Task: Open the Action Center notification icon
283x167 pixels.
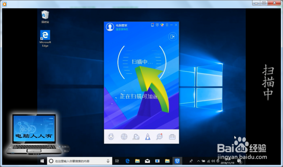Action: pyautogui.click(x=239, y=161)
